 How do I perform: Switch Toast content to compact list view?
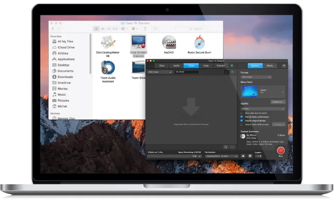tap(232, 72)
